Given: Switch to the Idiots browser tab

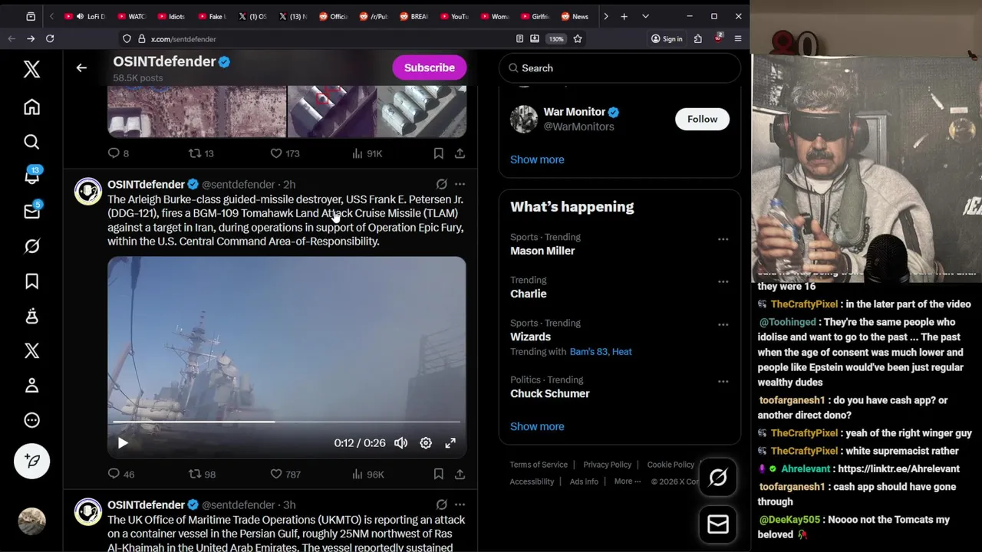Looking at the screenshot, I should 170,16.
